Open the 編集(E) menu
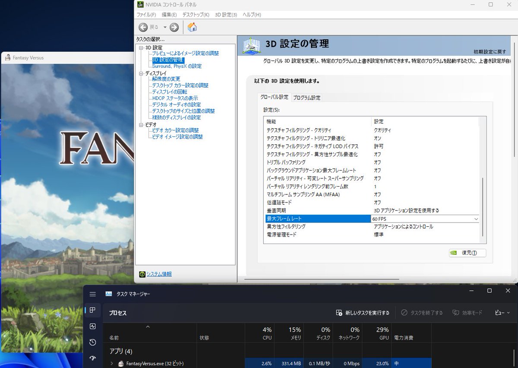Screen dimensions: 518x368 168,15
